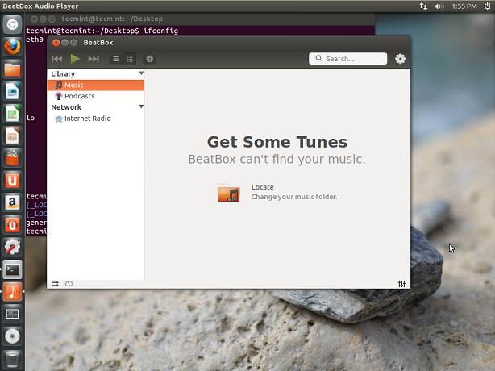Screen dimensions: 495x371
Task: Switch to album grid view in BeatBox toolbar
Action: [130, 59]
